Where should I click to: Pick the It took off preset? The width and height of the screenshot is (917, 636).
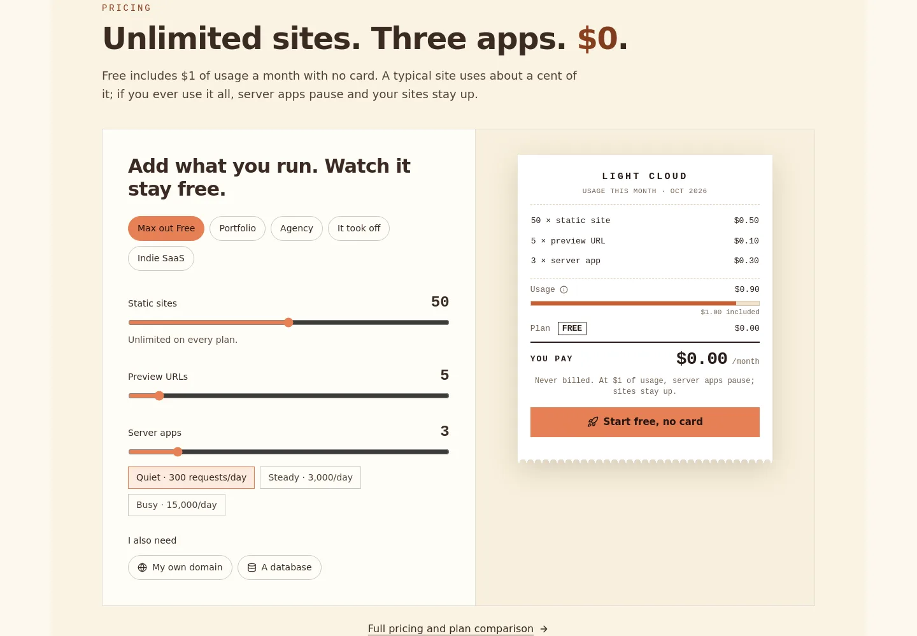pos(359,228)
